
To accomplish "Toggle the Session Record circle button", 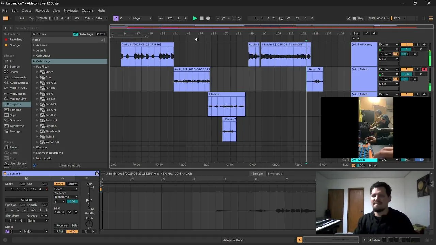I will pyautogui.click(x=239, y=18).
